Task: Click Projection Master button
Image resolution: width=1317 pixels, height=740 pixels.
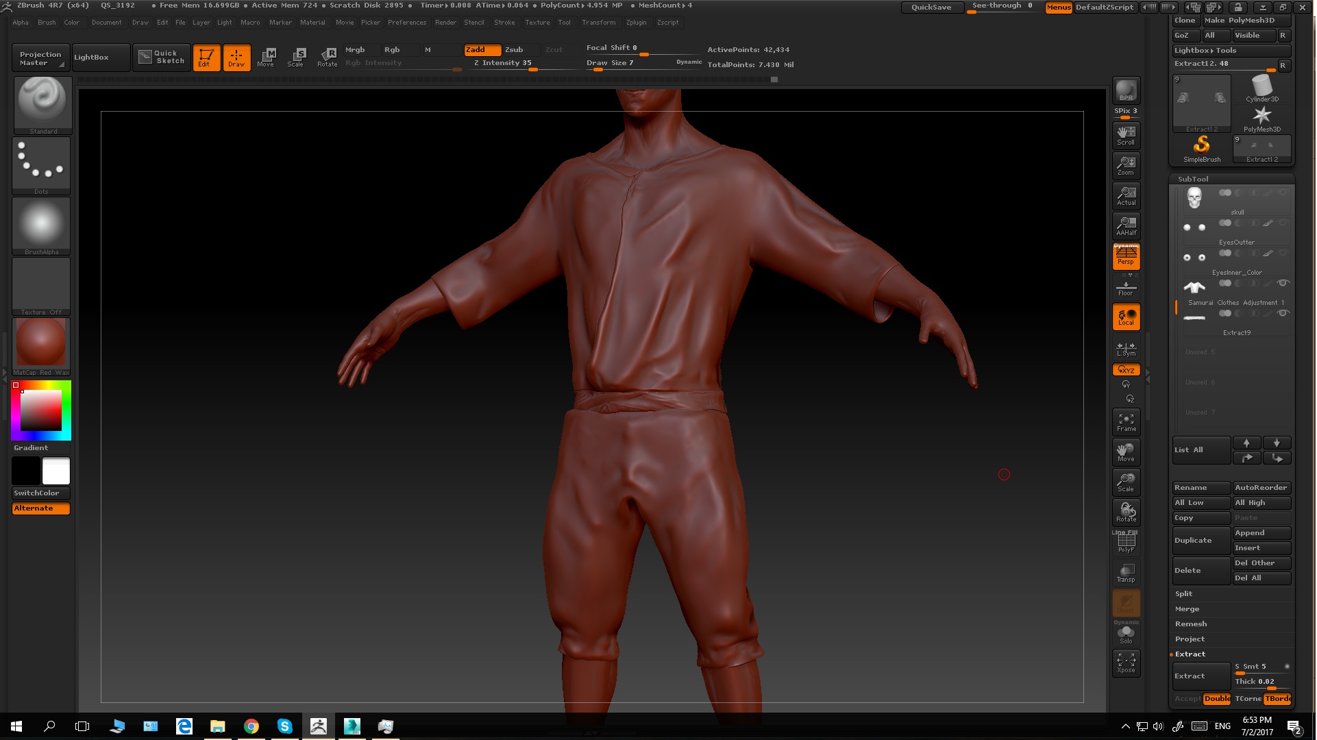Action: pos(40,58)
